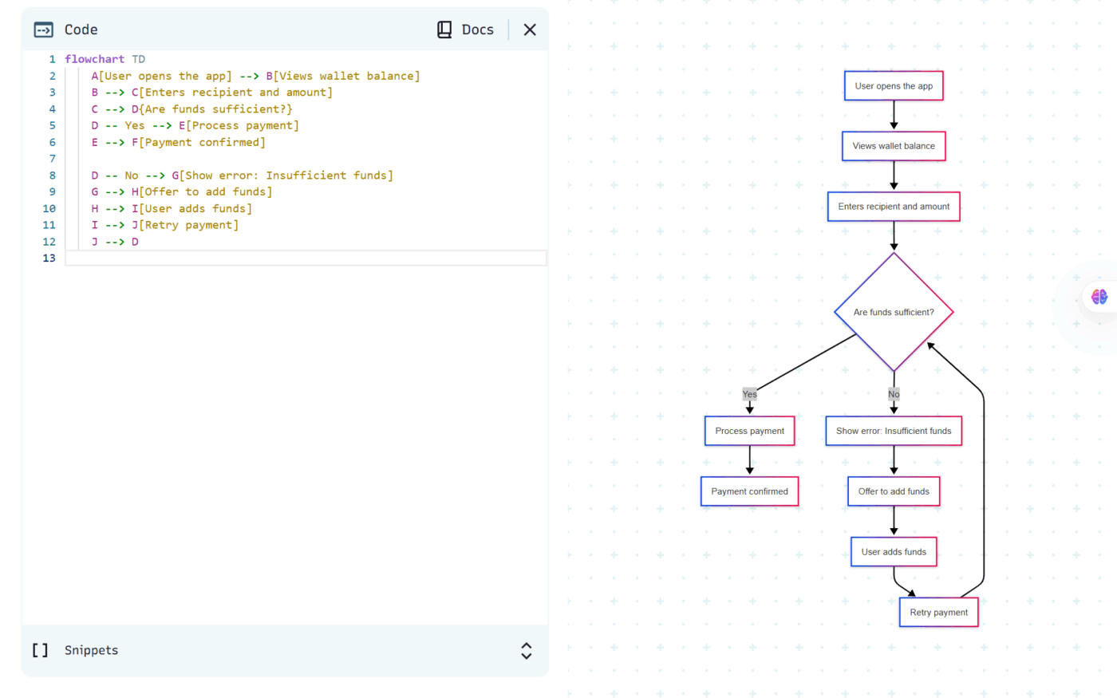Select the 'Are funds sufficient?' diamond
The width and height of the screenshot is (1117, 698).
pyautogui.click(x=894, y=312)
